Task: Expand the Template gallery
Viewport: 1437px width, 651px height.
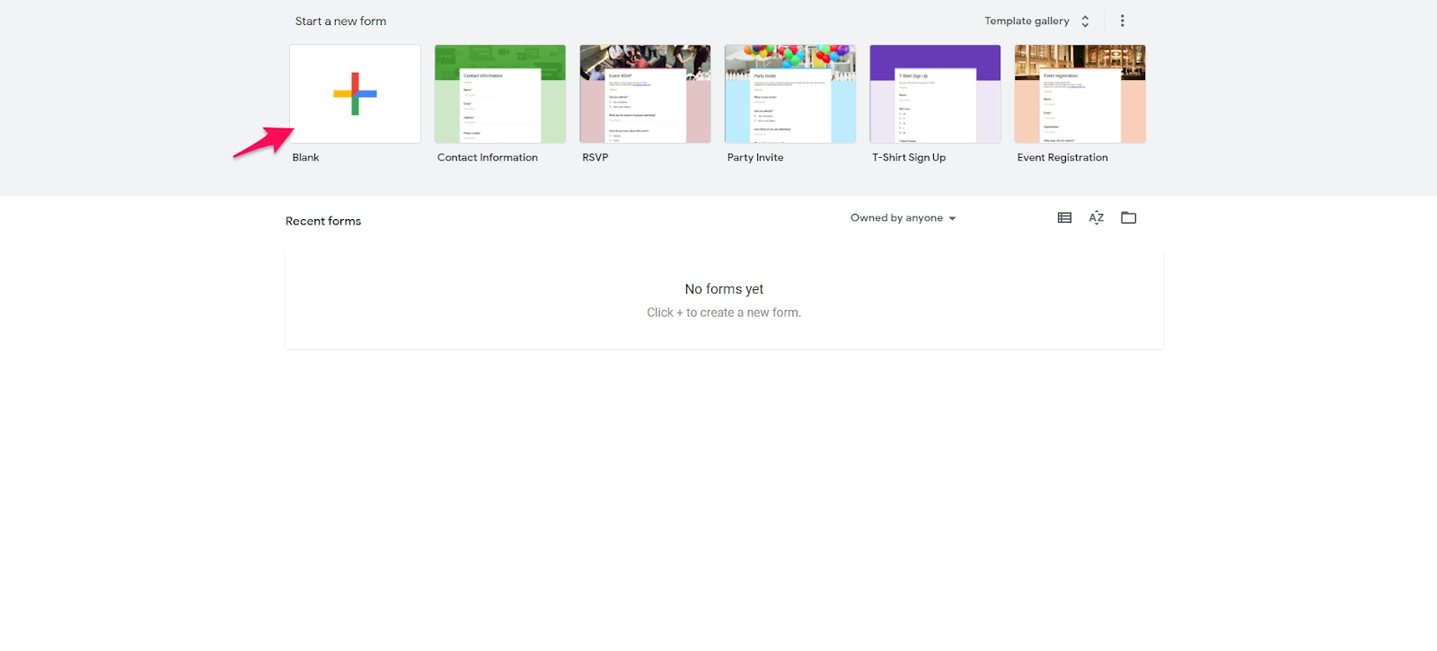Action: (x=1037, y=21)
